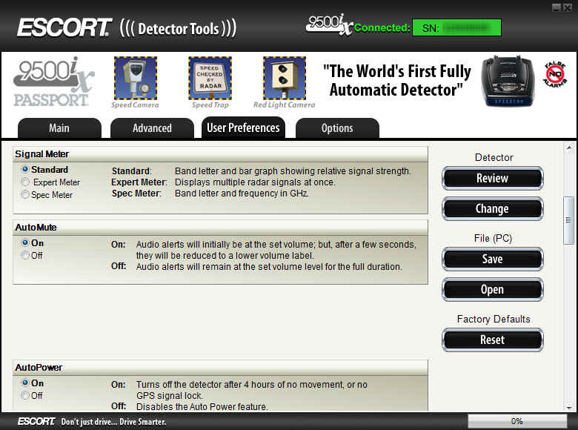The width and height of the screenshot is (578, 430).
Task: Open the Advanced tab
Action: coord(152,128)
